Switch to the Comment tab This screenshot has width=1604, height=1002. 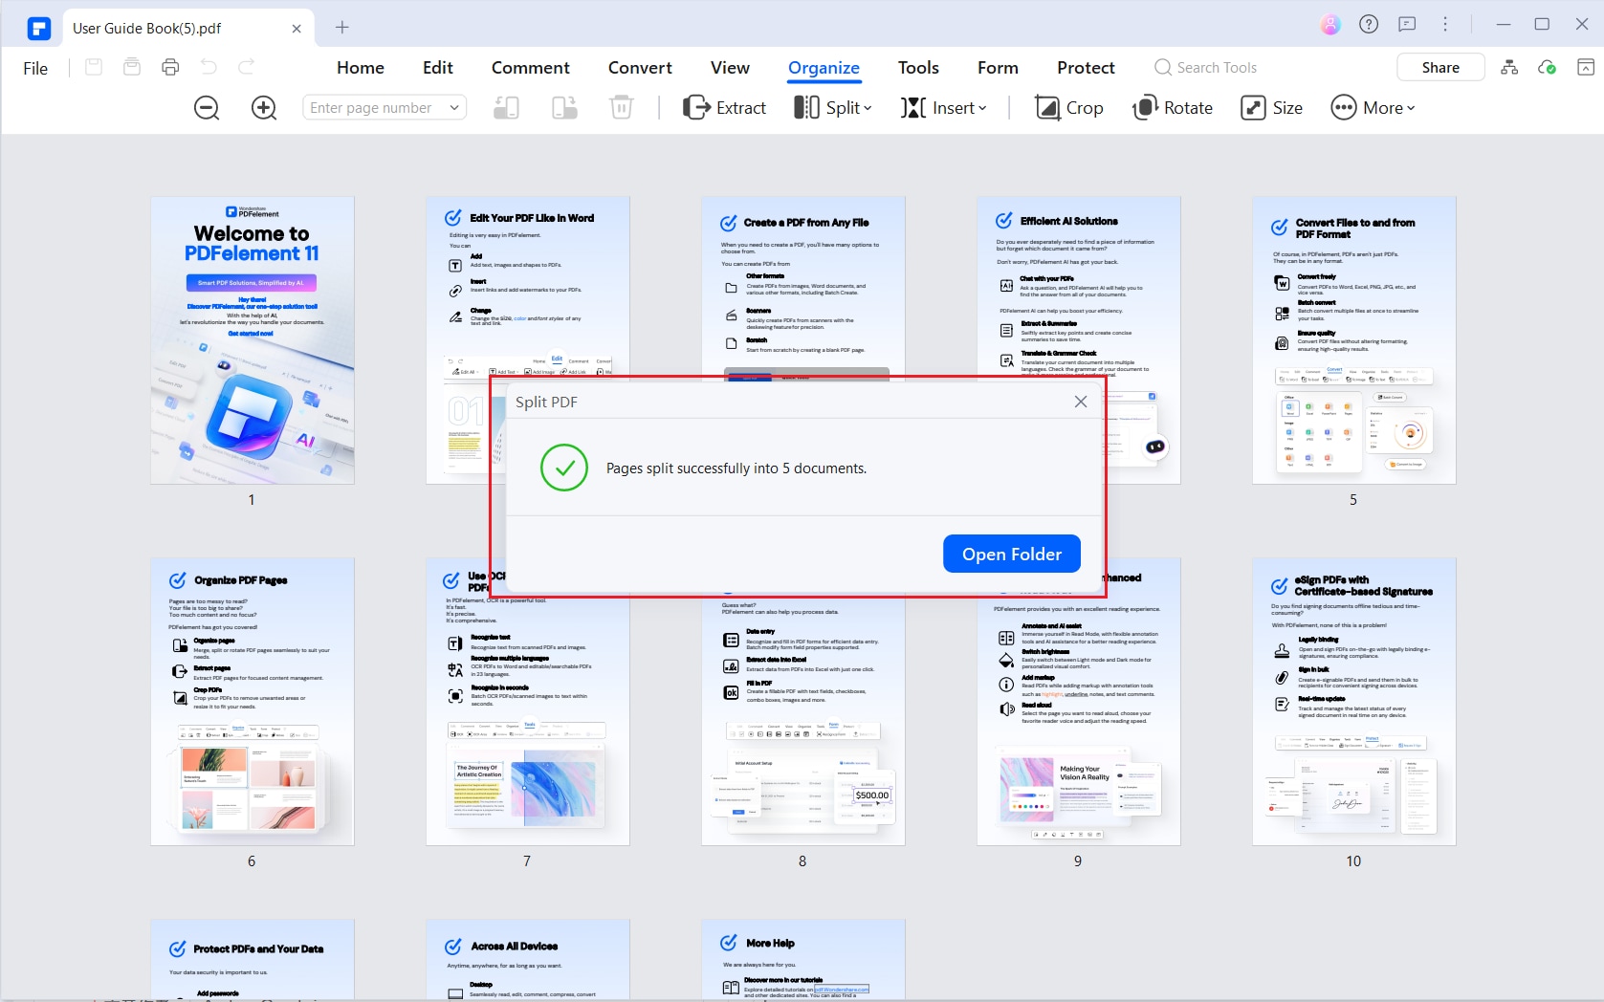coord(531,68)
